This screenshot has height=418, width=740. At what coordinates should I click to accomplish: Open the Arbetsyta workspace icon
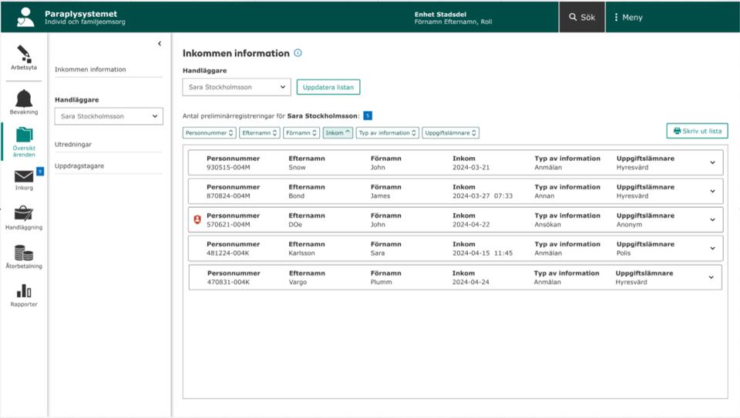pyautogui.click(x=24, y=54)
